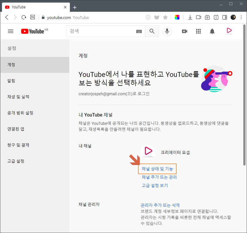This screenshot has width=247, height=233.
Task: Open the browser profile avatar
Action: [233, 17]
